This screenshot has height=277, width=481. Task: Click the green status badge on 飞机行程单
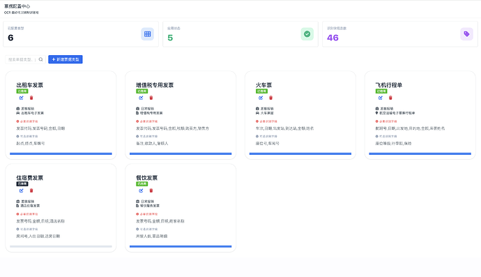tap(381, 91)
